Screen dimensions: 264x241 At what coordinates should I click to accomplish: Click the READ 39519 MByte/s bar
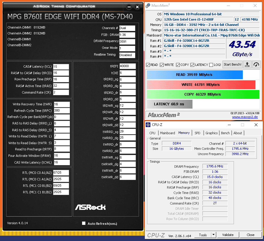click(195, 75)
